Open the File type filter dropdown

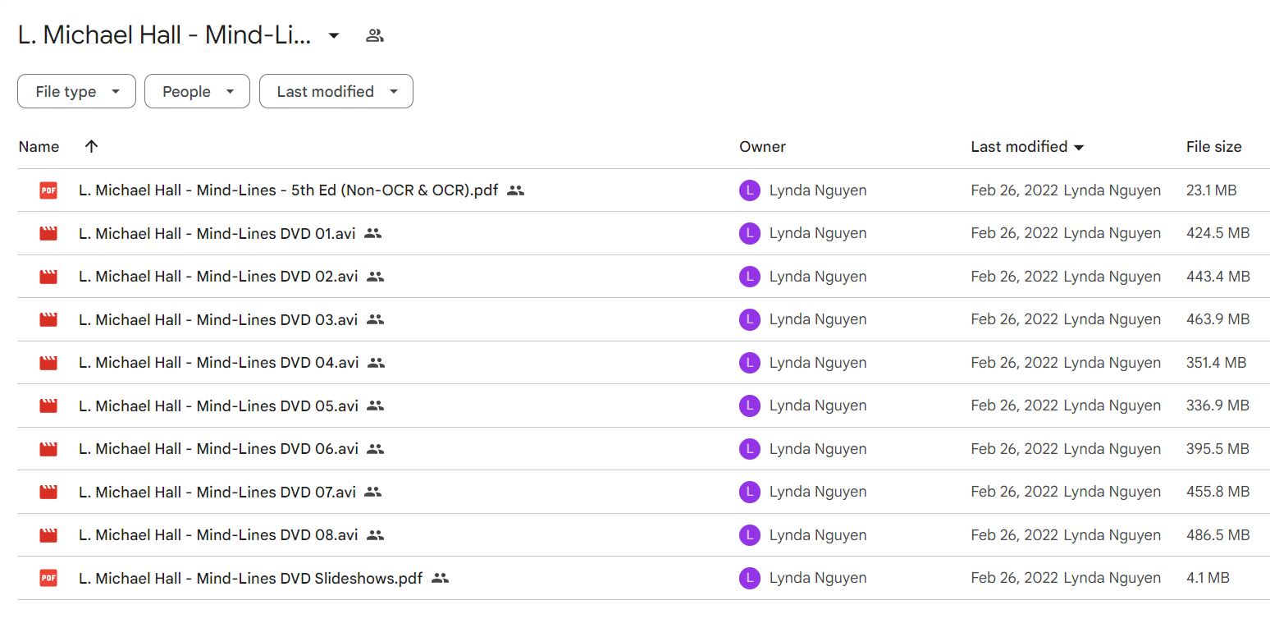(x=76, y=91)
